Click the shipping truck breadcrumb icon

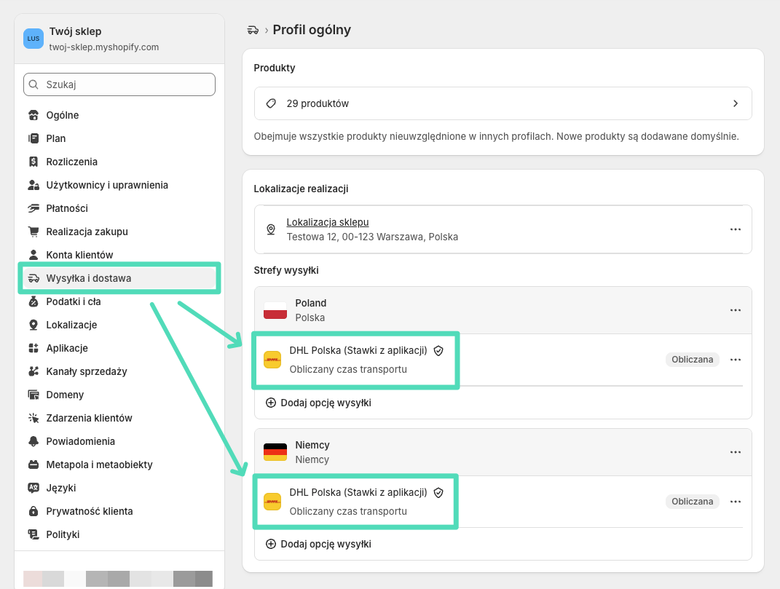coord(253,30)
